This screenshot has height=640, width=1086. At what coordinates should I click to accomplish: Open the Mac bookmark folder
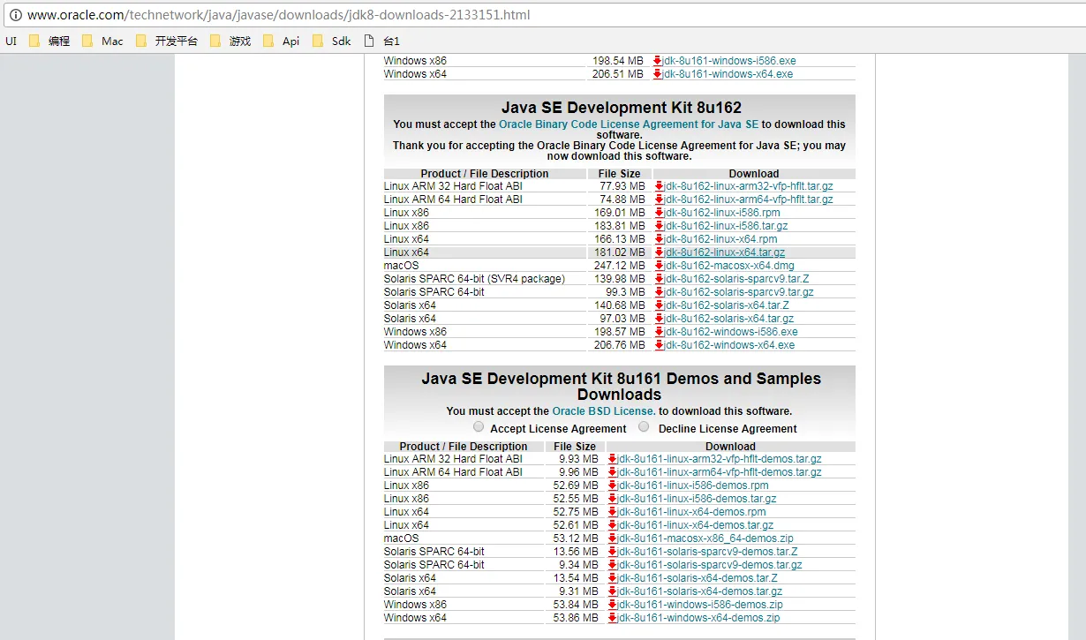pyautogui.click(x=102, y=41)
